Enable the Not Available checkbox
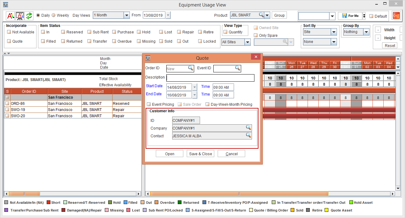The height and width of the screenshot is (218, 405). [x=9, y=32]
